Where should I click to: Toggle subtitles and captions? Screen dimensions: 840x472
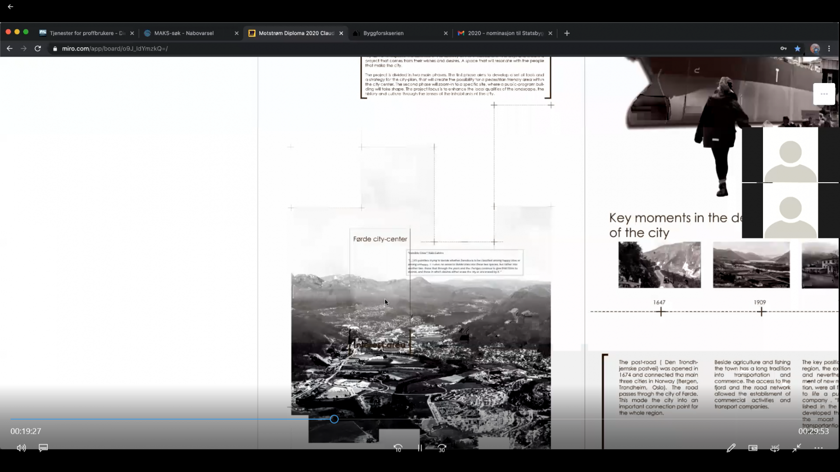[43, 447]
